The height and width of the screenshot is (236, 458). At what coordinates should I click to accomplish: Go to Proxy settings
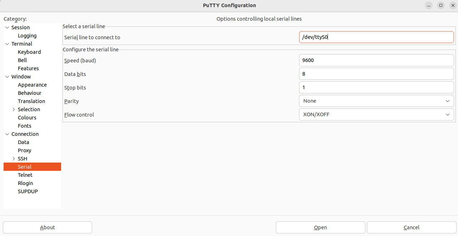coord(25,150)
